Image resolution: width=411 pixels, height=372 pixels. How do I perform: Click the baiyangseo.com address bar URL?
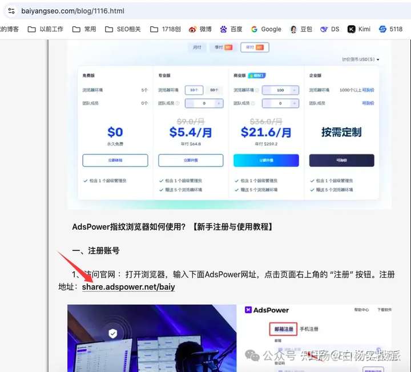[72, 11]
